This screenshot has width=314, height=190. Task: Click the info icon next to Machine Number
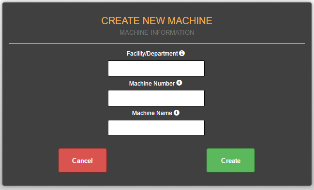[179, 83]
